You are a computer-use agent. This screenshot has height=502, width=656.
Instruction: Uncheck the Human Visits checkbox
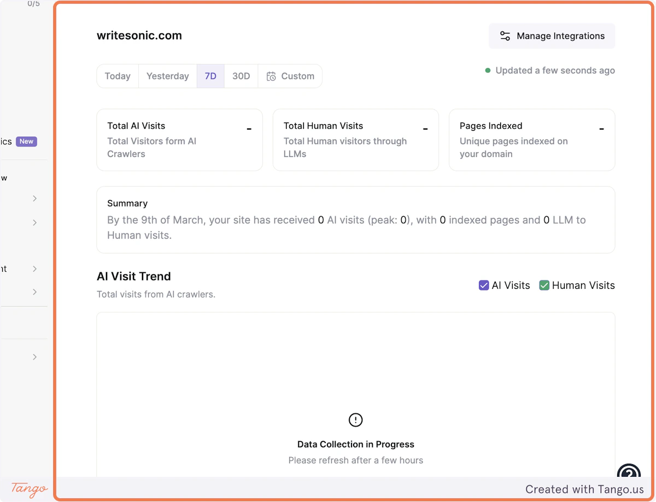coord(544,285)
